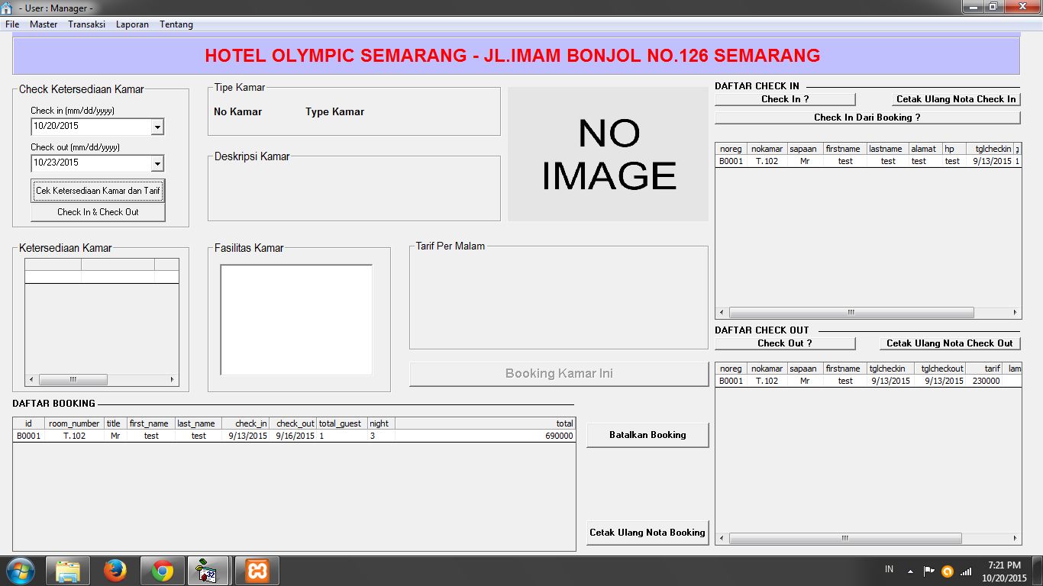Click left arrow of Daftar Check Out scrollbar

tap(722, 539)
